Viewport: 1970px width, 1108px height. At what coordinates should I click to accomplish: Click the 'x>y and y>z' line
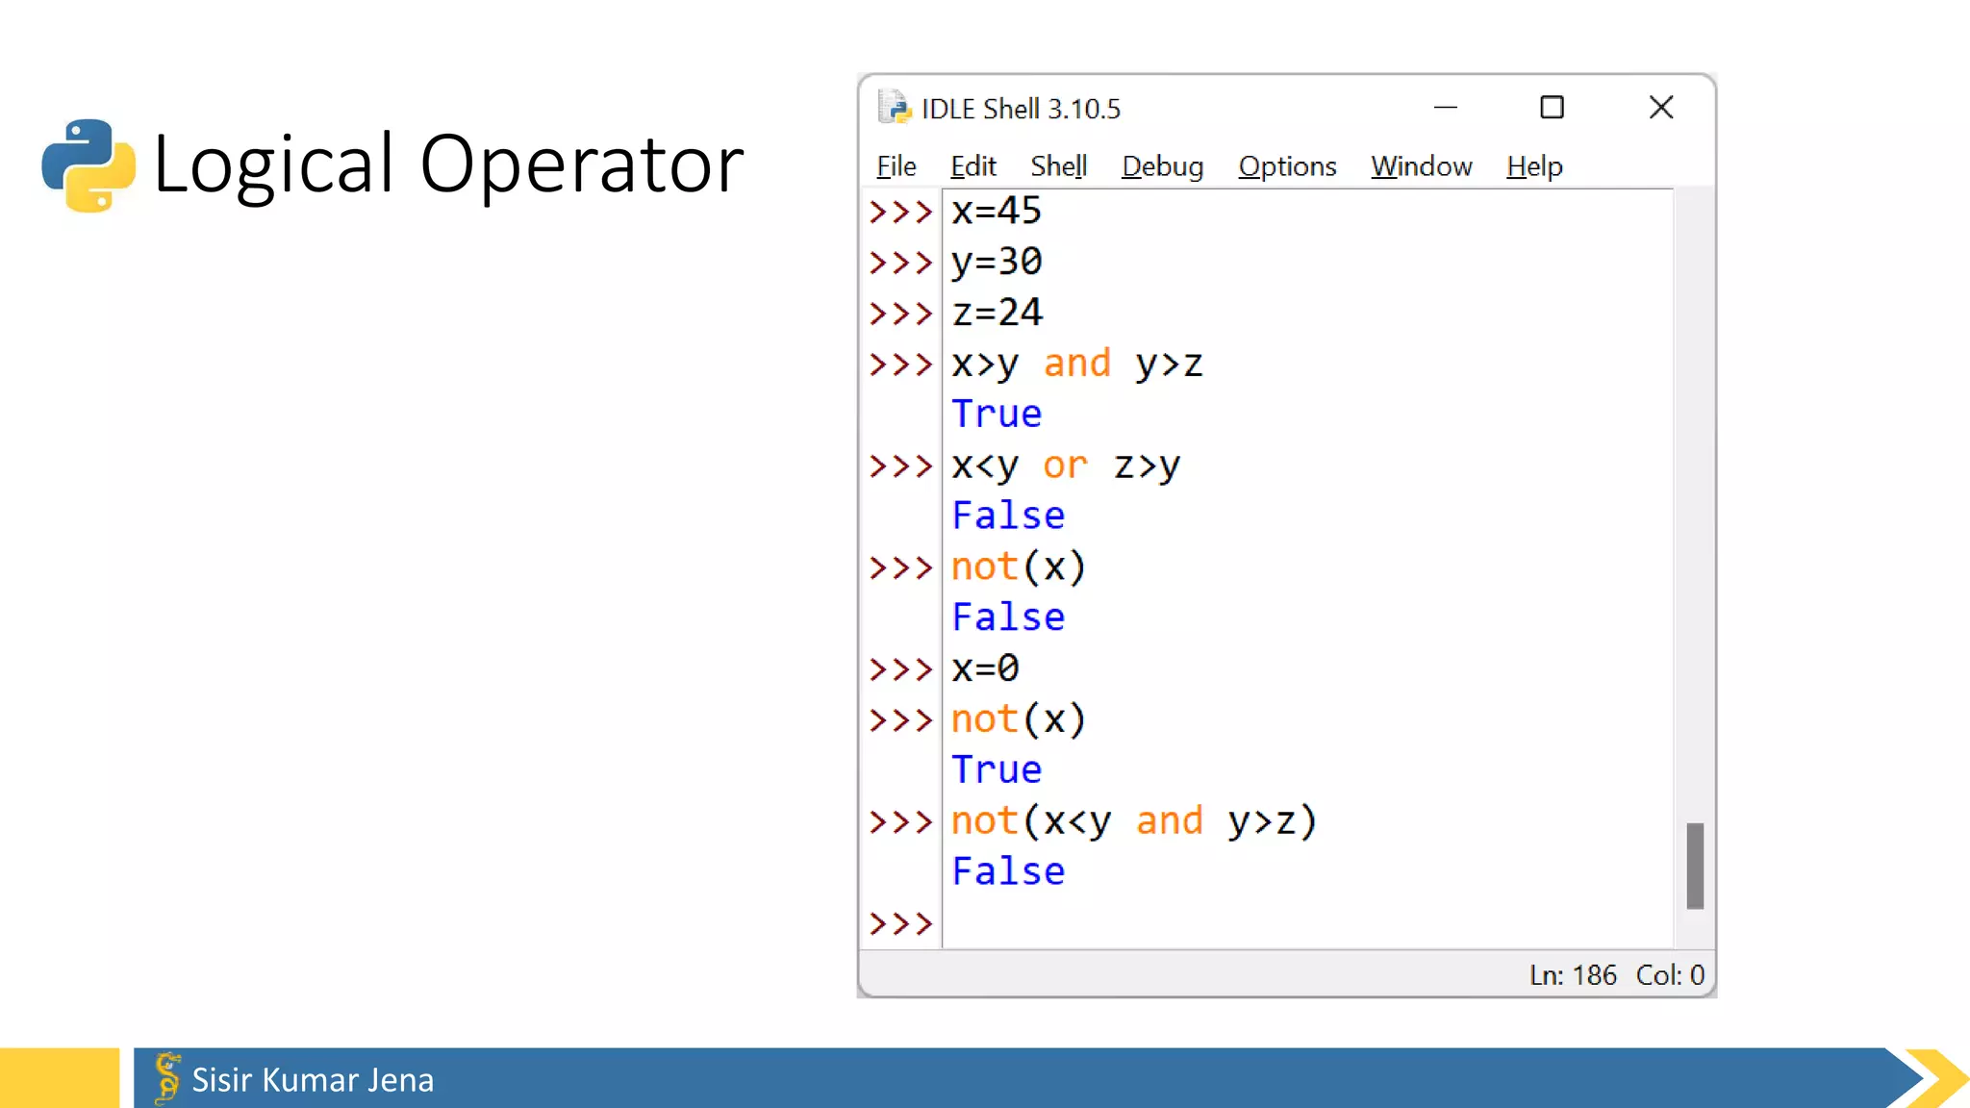[x=1077, y=364]
